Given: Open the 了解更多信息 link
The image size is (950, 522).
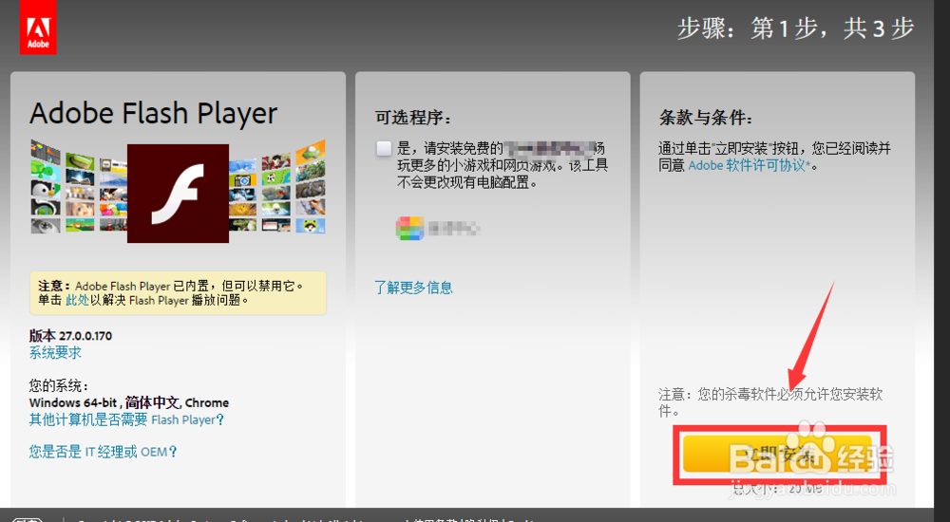Looking at the screenshot, I should click(x=413, y=287).
